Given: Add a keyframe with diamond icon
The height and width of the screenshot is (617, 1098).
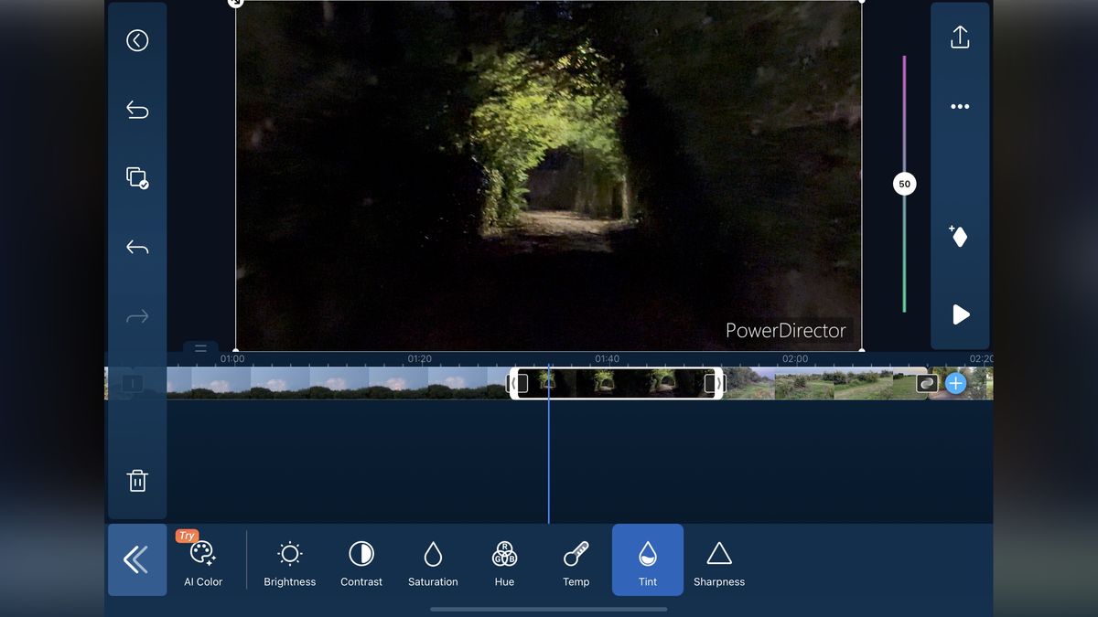Looking at the screenshot, I should (959, 236).
